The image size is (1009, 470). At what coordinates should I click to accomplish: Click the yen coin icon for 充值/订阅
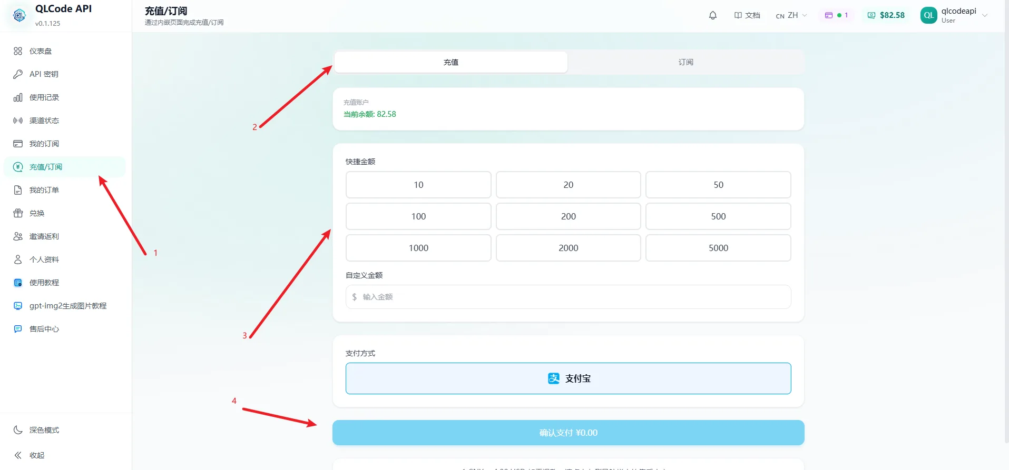(x=18, y=167)
